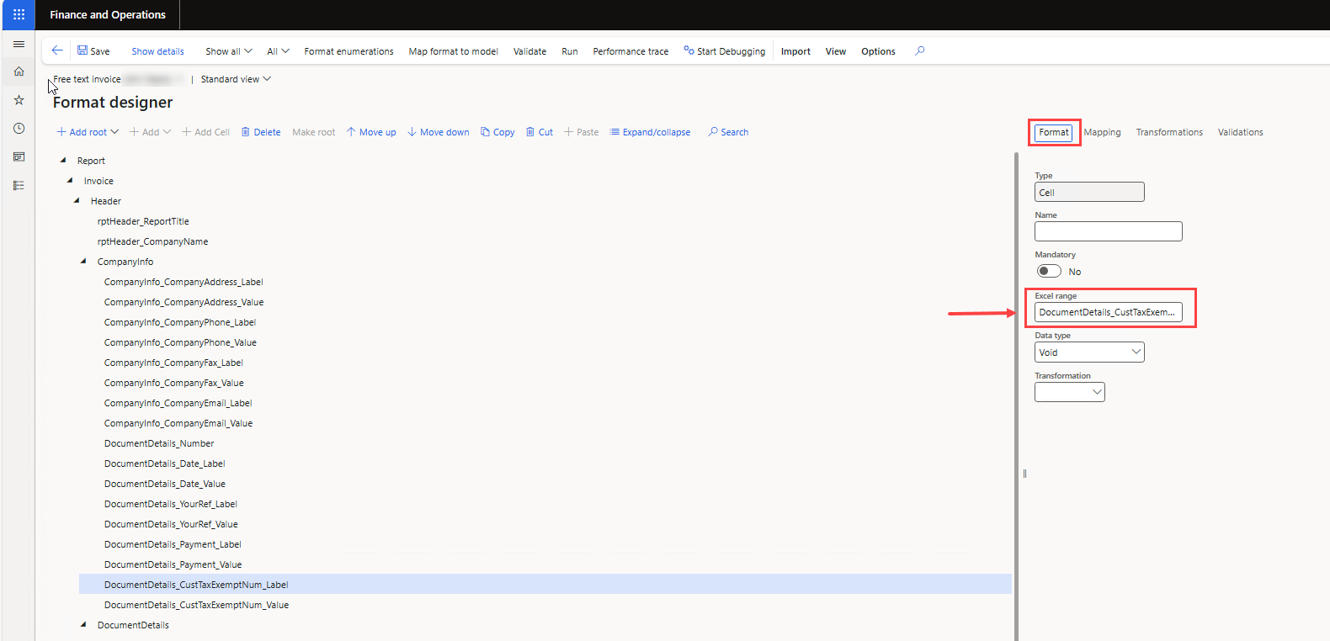Switch to the Validations tab

pyautogui.click(x=1240, y=132)
